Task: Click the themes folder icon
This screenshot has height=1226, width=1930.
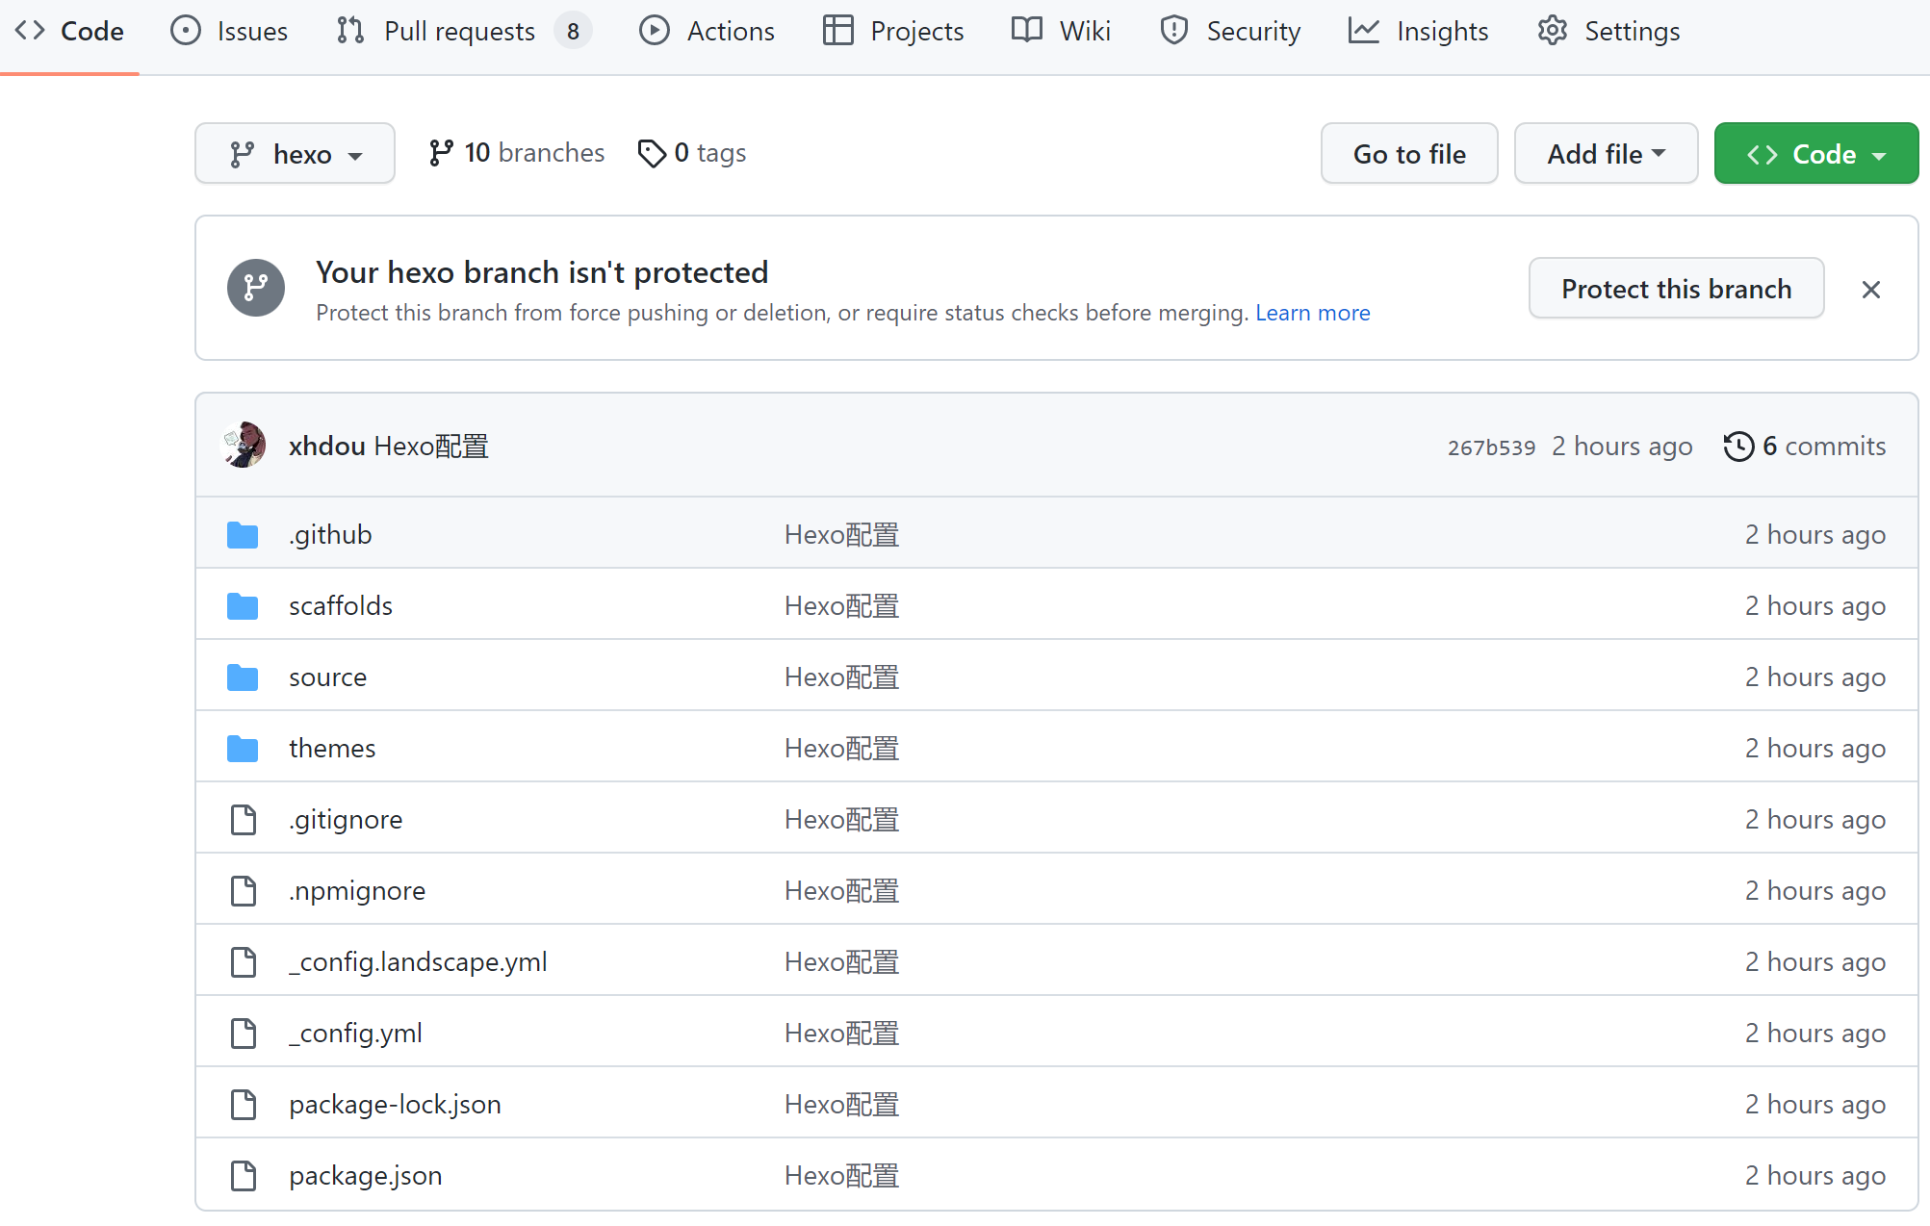Action: [243, 749]
